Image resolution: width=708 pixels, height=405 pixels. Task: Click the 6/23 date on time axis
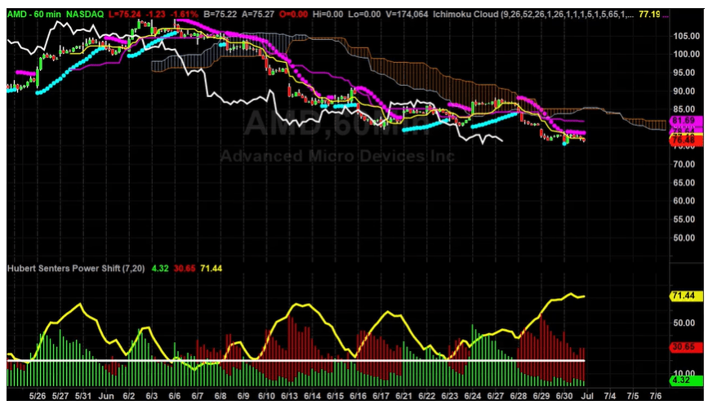click(449, 396)
